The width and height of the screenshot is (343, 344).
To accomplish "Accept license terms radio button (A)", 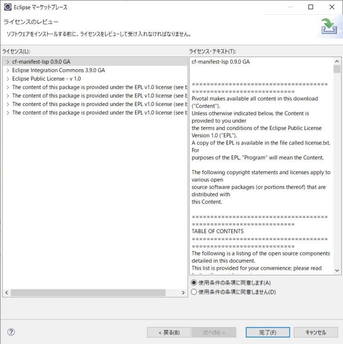I will (194, 283).
